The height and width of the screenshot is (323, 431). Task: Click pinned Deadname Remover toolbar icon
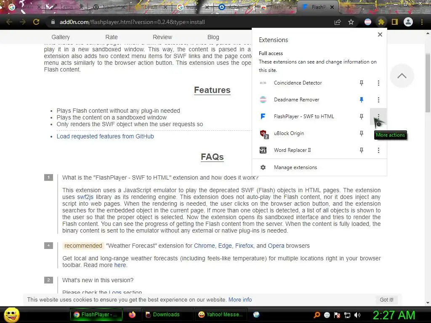click(x=368, y=22)
